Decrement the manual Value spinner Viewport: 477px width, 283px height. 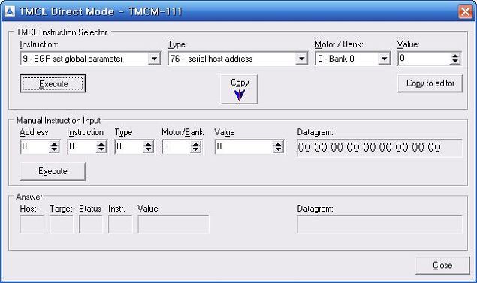[279, 150]
